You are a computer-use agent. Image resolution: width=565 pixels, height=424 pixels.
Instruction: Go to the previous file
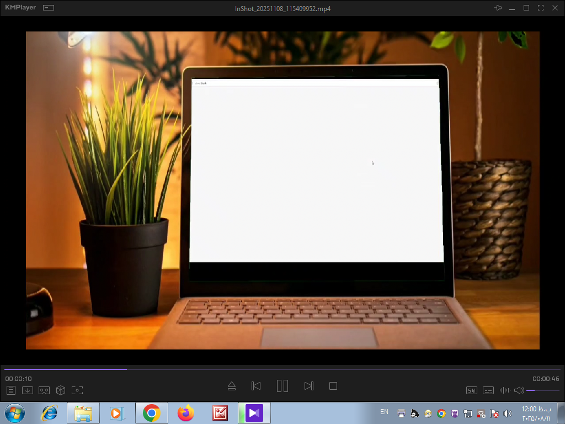pos(256,386)
